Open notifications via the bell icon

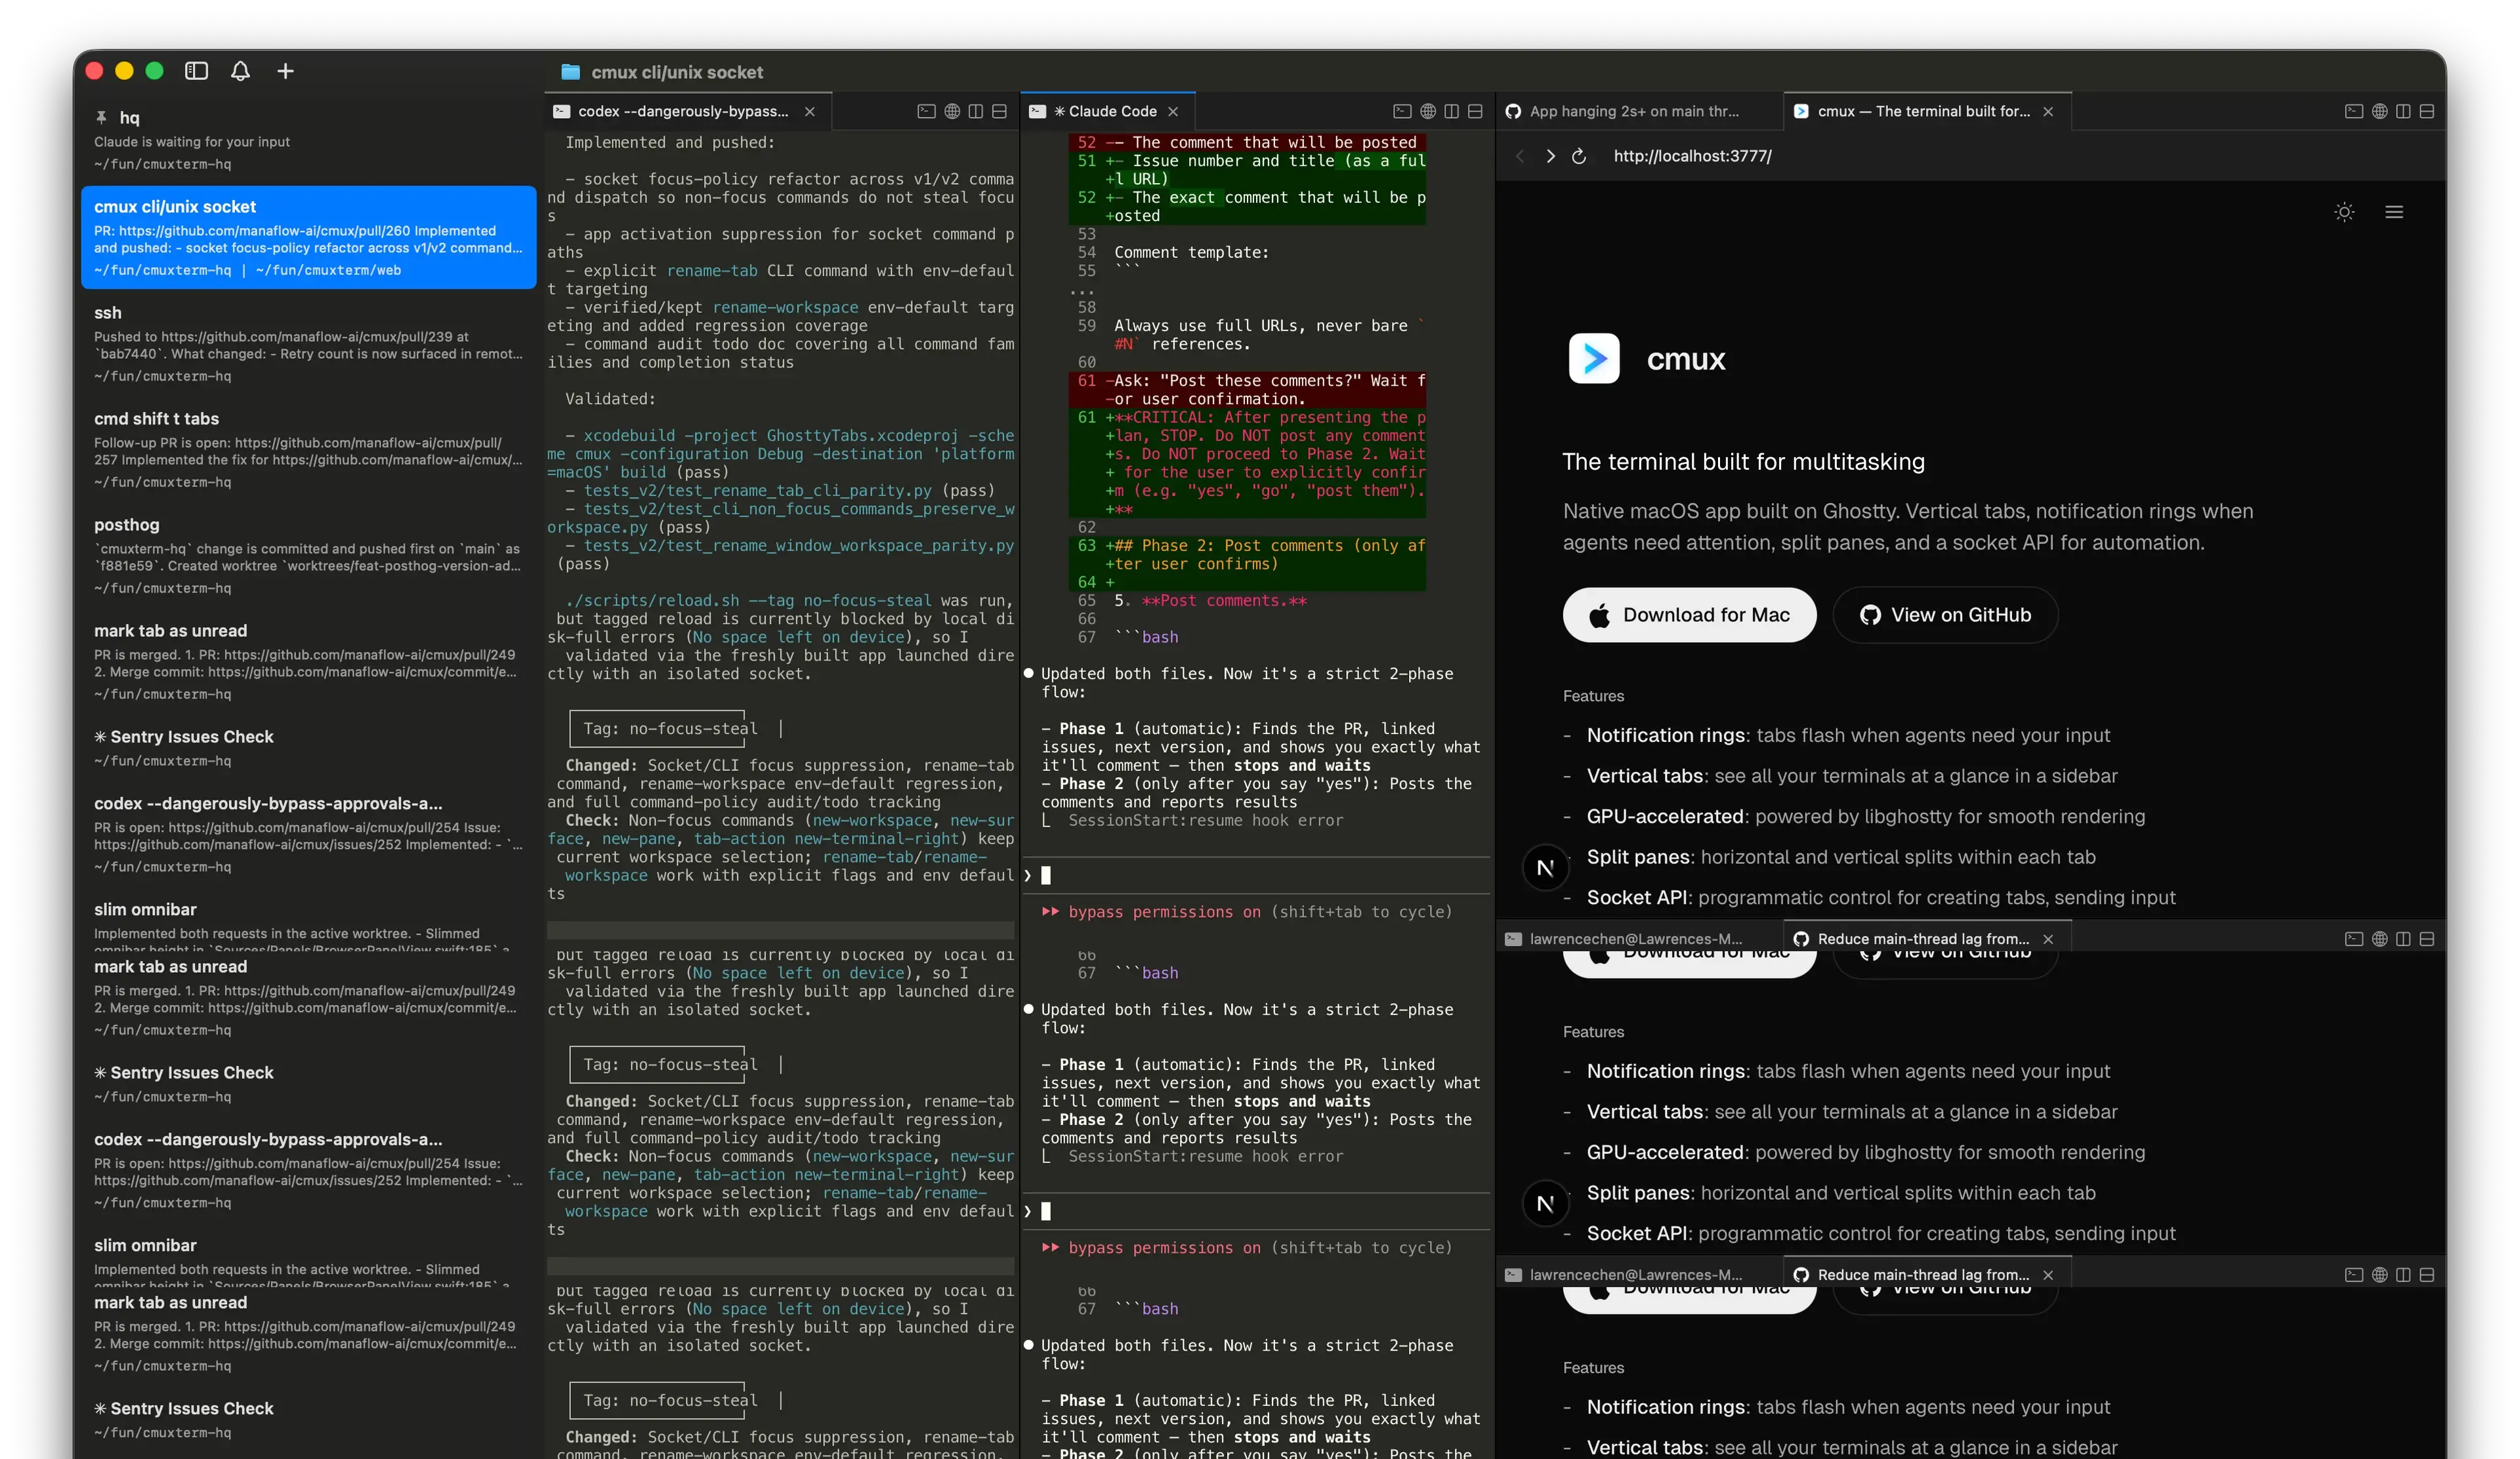[240, 71]
